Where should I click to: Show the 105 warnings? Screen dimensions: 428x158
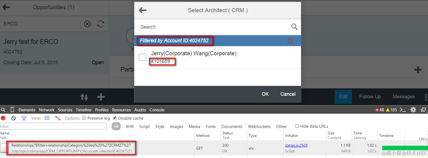tap(391, 110)
